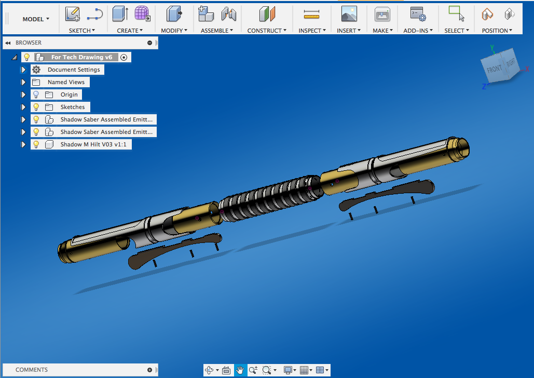Select the Zoom magnifier tool
The width and height of the screenshot is (534, 378).
pyautogui.click(x=253, y=370)
